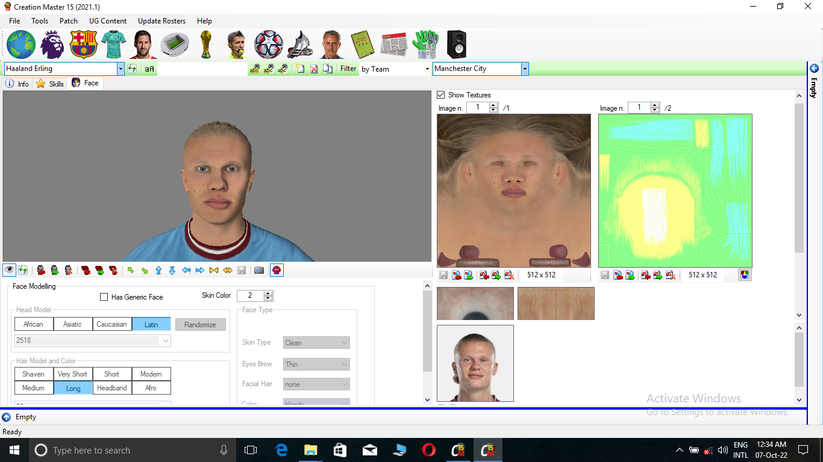Viewport: 823px width, 462px height.
Task: Click the export head model green arrow icon
Action: coord(55,270)
